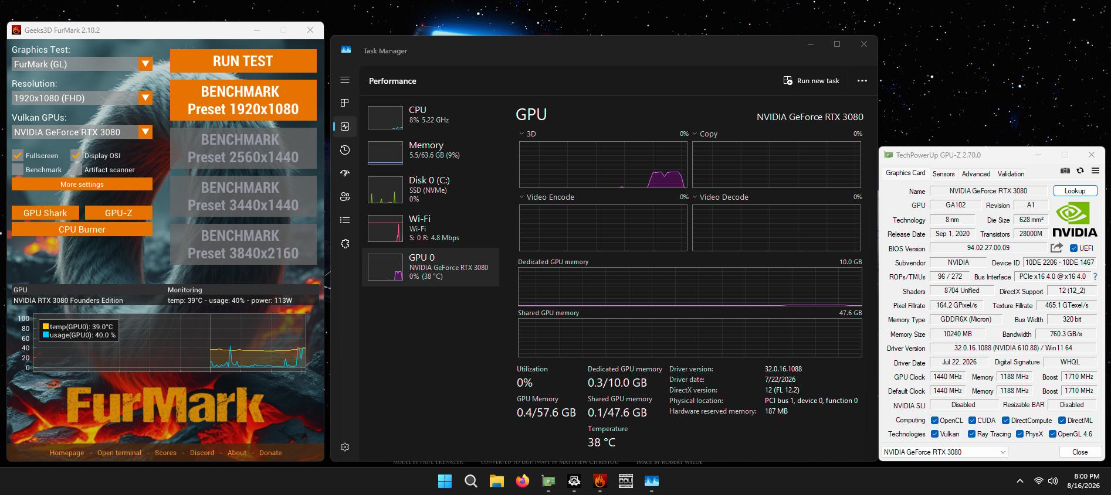Open Users page in Task Manager sidebar
This screenshot has height=495, width=1111.
(x=345, y=197)
